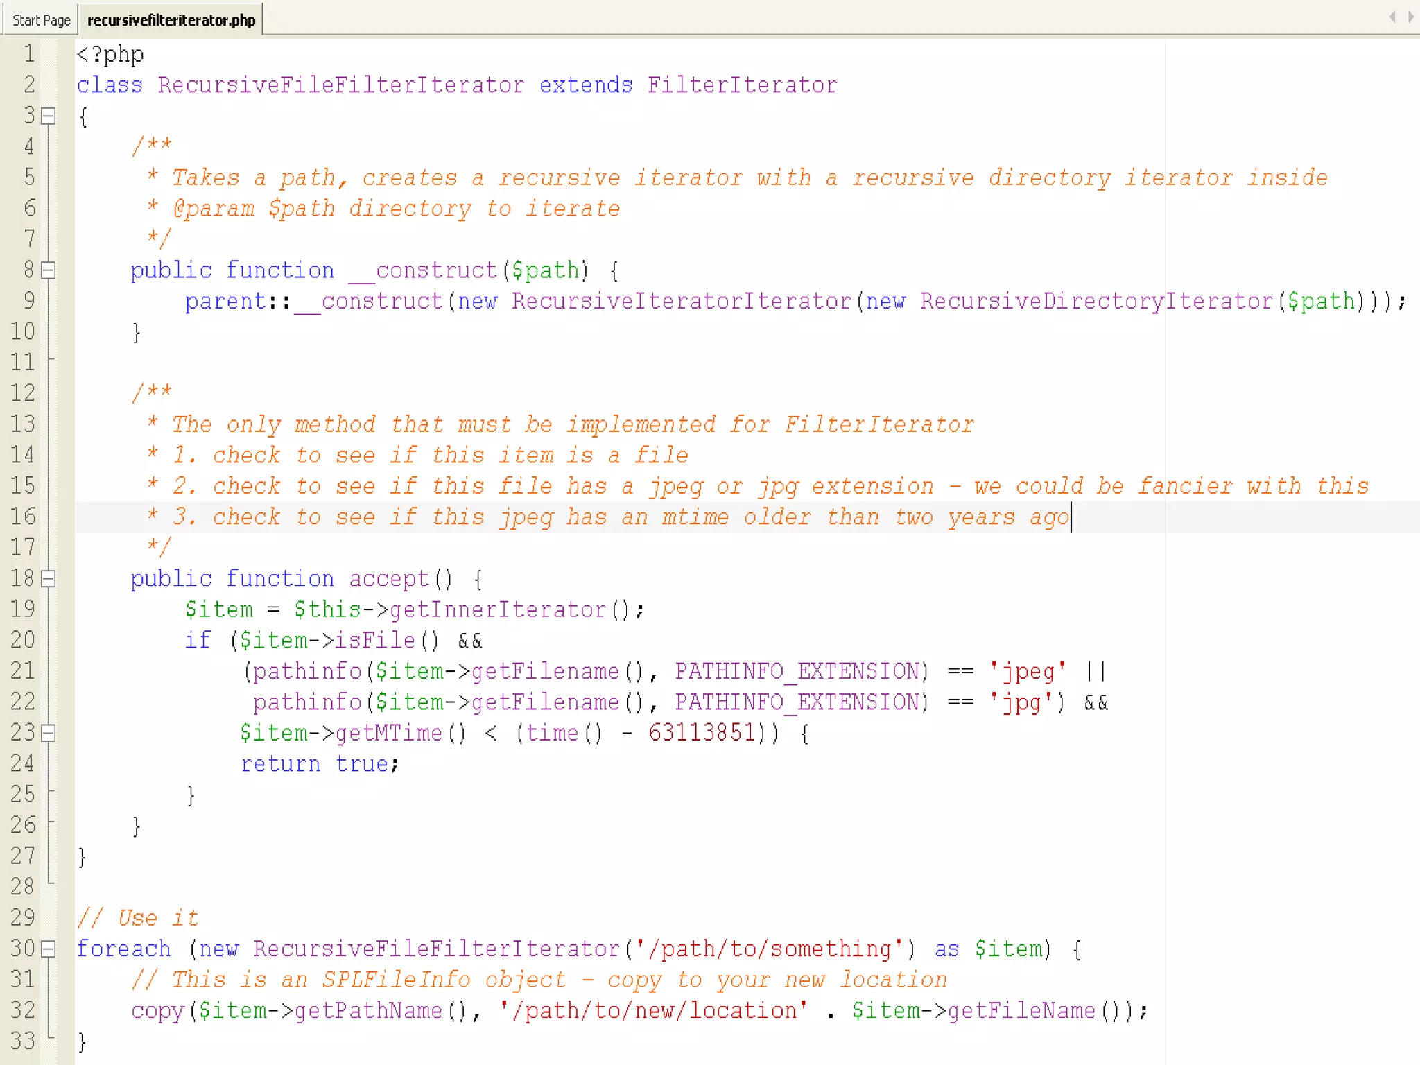Click the '<?php' opening tag
The width and height of the screenshot is (1420, 1065).
coord(110,54)
